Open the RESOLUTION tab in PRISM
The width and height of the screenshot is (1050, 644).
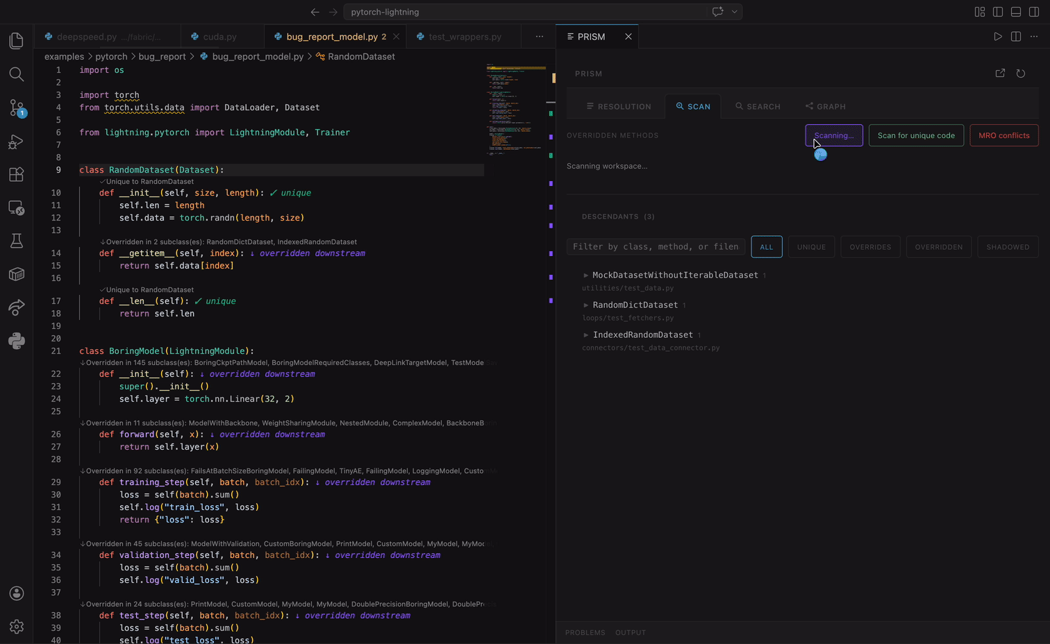619,107
